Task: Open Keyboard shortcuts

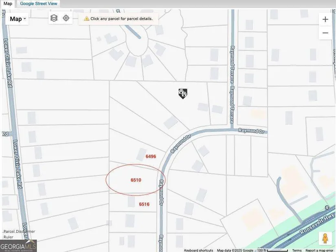Action: click(198, 250)
